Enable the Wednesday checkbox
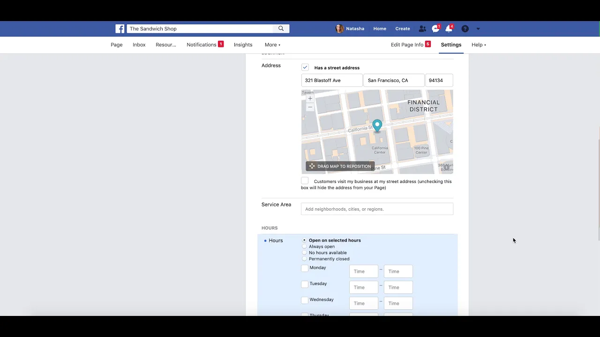This screenshot has height=337, width=600. 305,300
